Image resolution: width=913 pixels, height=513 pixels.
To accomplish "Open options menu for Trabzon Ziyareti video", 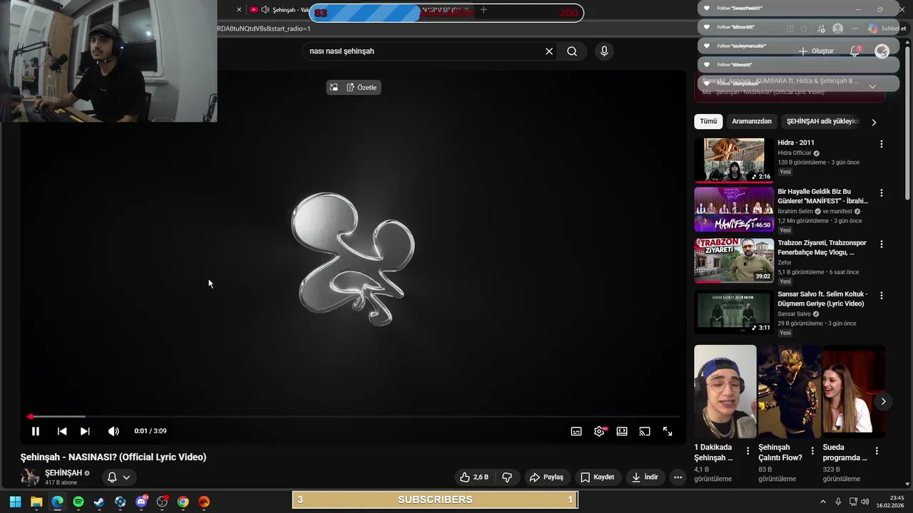I will coord(881,244).
